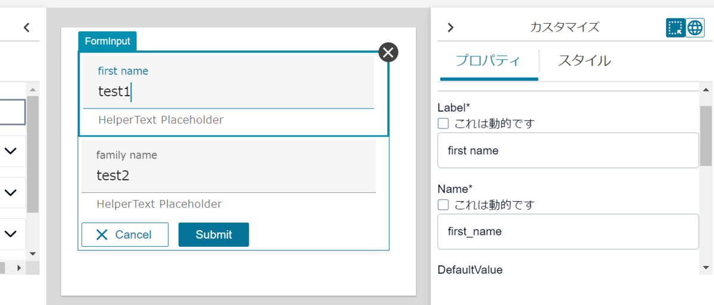Remove FormInput using the X circle icon

pyautogui.click(x=389, y=52)
